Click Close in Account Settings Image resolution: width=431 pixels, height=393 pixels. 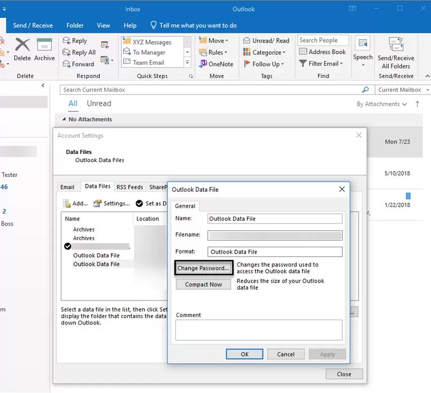[x=344, y=374]
